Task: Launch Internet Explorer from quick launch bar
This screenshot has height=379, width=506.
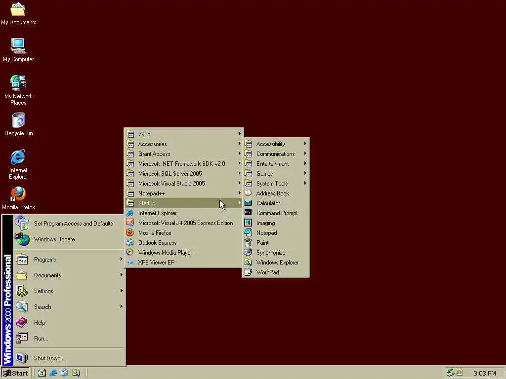Action: tap(53, 373)
